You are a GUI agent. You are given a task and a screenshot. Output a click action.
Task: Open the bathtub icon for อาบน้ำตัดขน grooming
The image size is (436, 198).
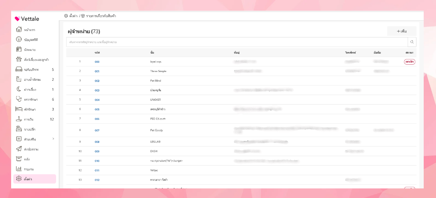point(18,79)
